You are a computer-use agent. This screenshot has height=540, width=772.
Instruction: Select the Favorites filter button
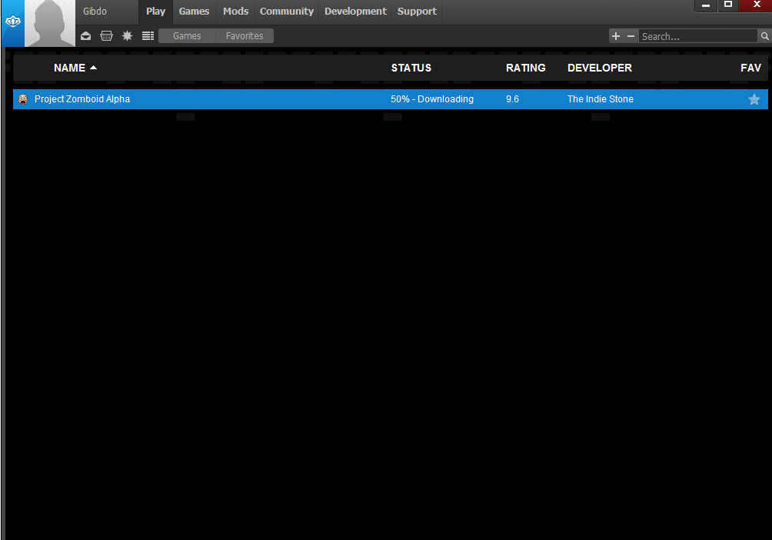[245, 36]
